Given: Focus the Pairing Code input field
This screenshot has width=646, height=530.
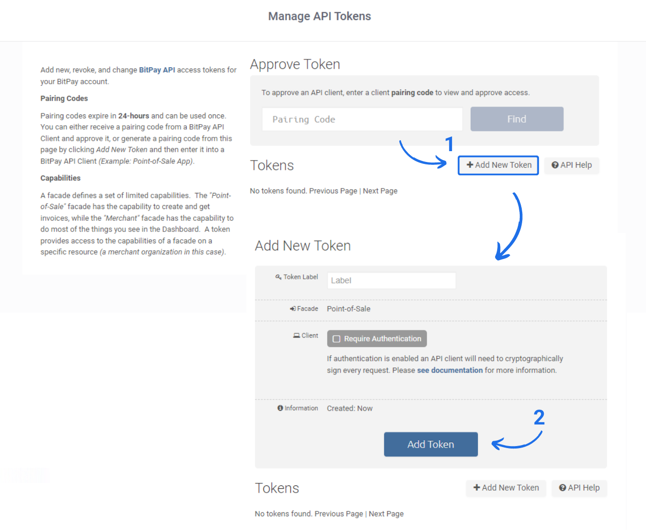Looking at the screenshot, I should tap(362, 119).
